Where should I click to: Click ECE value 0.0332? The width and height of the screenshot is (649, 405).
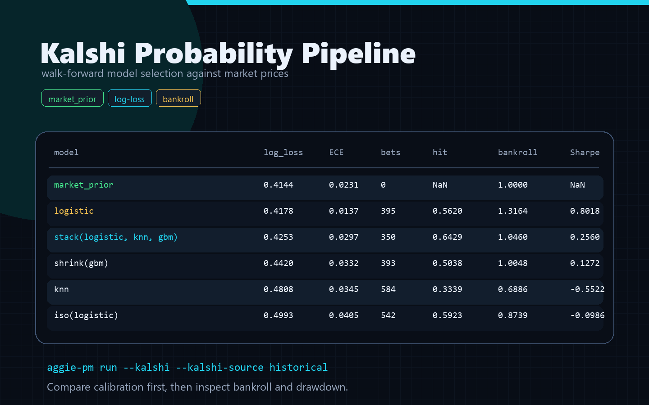coord(344,263)
